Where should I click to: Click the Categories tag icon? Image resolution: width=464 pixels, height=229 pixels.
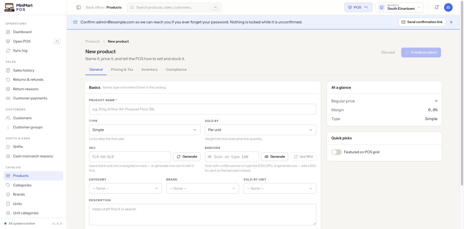pyautogui.click(x=8, y=185)
